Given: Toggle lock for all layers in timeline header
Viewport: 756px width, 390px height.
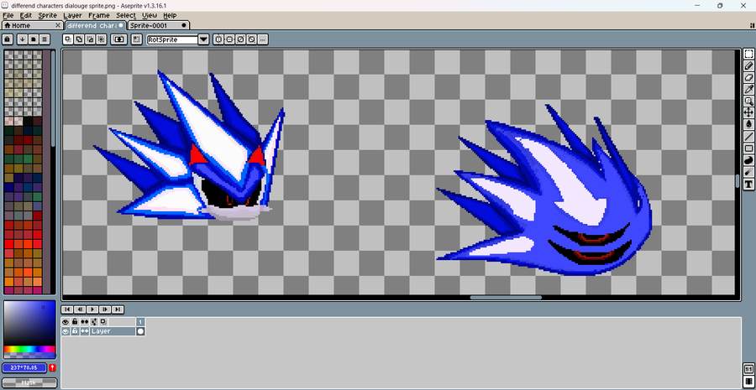Looking at the screenshot, I should coord(76,321).
